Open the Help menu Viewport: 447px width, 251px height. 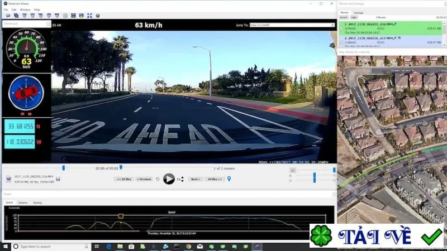coord(37,9)
